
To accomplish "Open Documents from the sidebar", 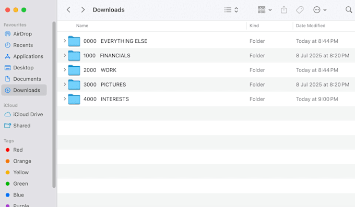I will [x=24, y=79].
